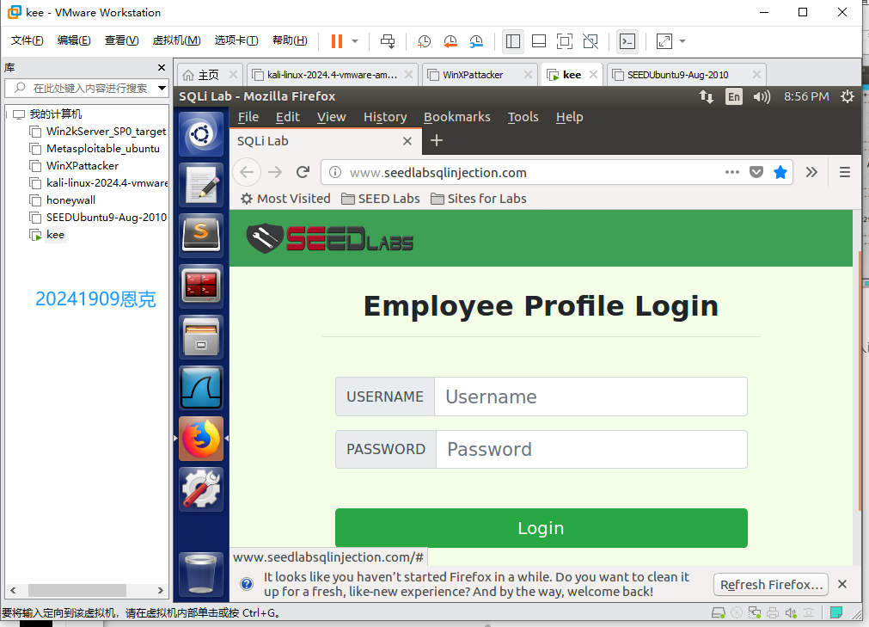This screenshot has width=869, height=627.
Task: Open the Trash from the dock
Action: click(x=201, y=575)
